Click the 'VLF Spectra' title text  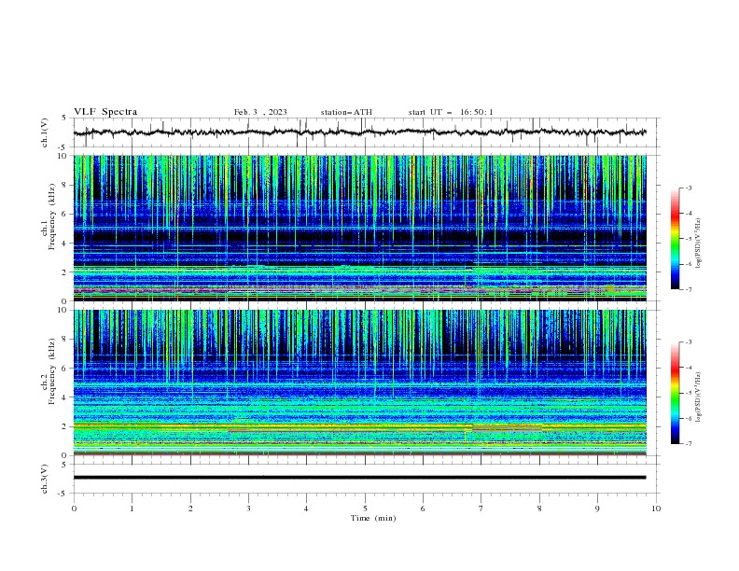tap(105, 112)
